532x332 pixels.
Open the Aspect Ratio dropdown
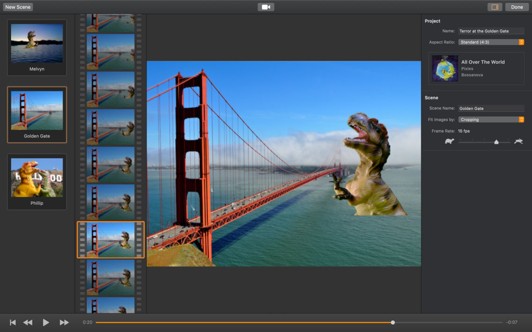(x=491, y=42)
